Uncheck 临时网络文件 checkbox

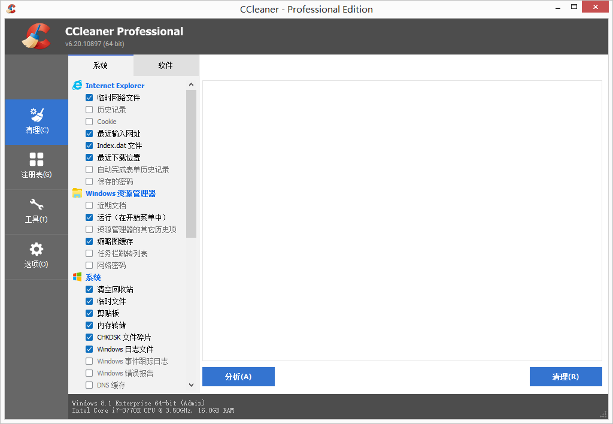click(x=89, y=98)
